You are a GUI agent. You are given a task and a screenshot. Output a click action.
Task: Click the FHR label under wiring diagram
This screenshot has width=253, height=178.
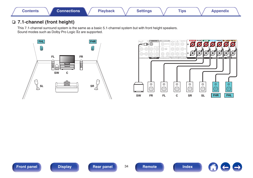(216, 95)
